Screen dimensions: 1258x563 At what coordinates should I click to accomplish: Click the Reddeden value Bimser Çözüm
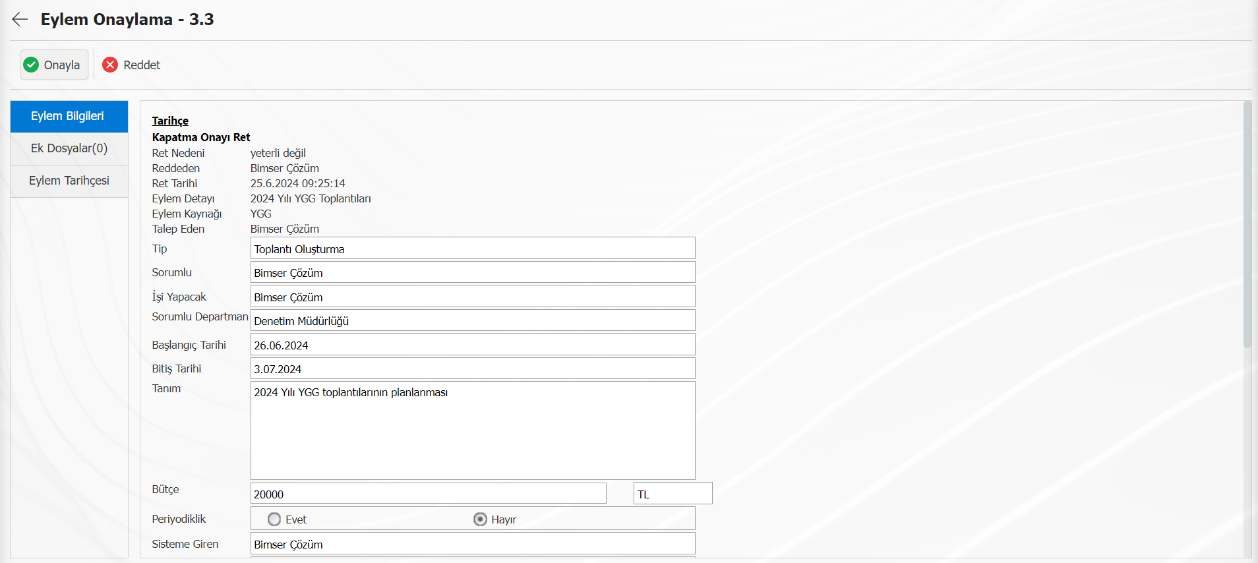tap(285, 168)
